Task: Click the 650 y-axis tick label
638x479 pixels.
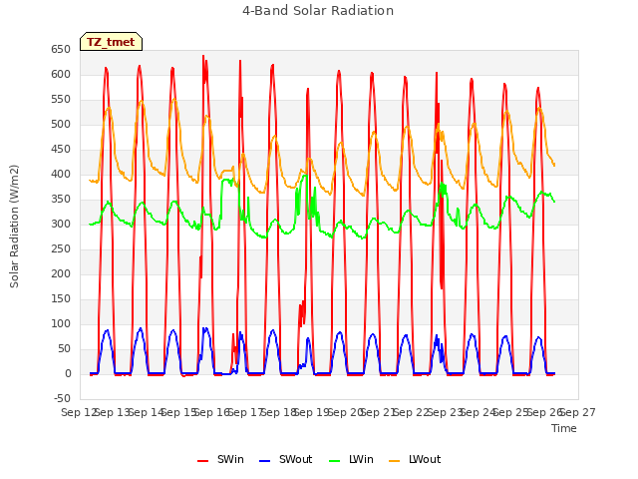Action: click(x=61, y=50)
